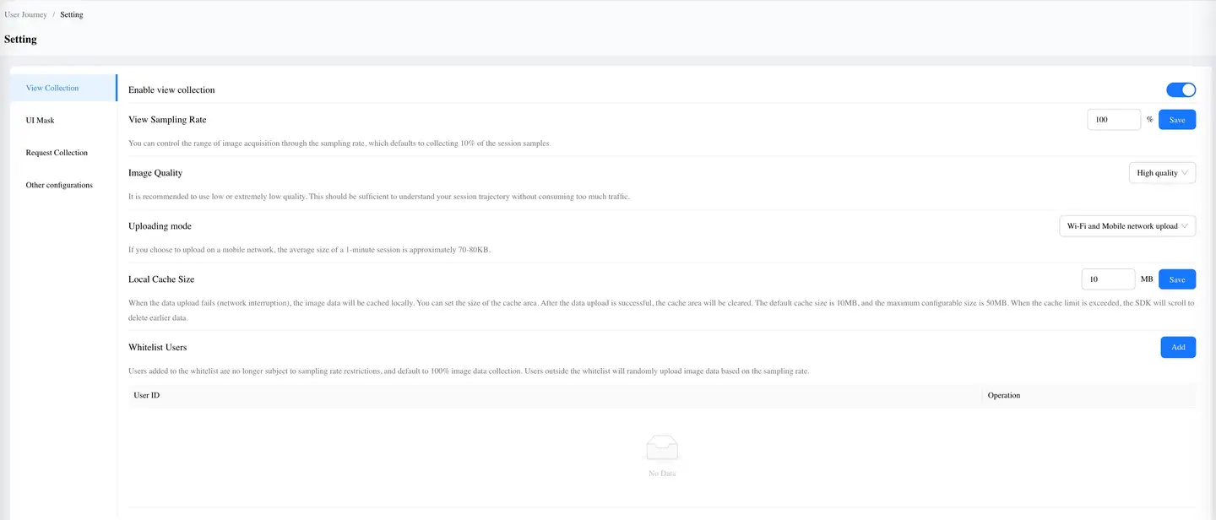Add a user to the whitelist
The width and height of the screenshot is (1216, 520).
1177,347
